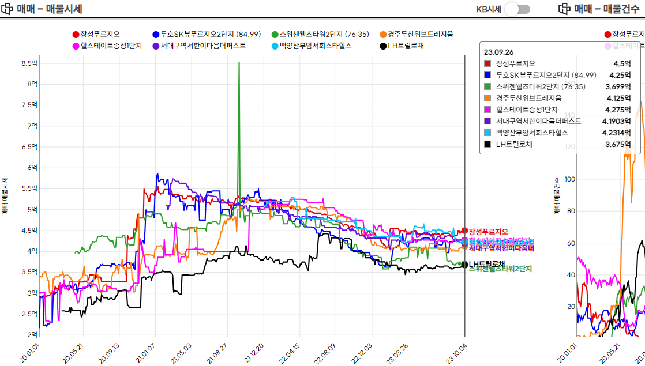Click the green price spike peak at 8.5억
The height and width of the screenshot is (366, 645).
tap(239, 63)
